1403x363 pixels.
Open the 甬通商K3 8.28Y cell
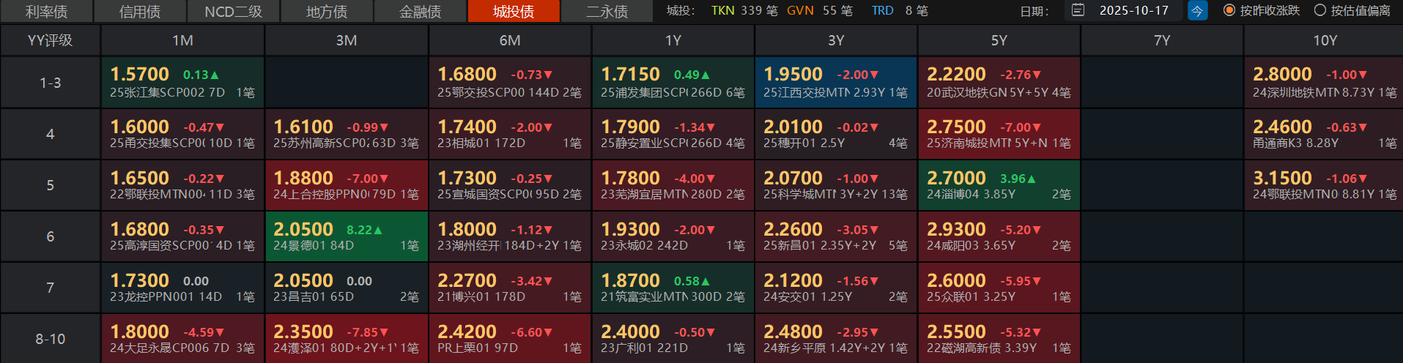pyautogui.click(x=1325, y=134)
